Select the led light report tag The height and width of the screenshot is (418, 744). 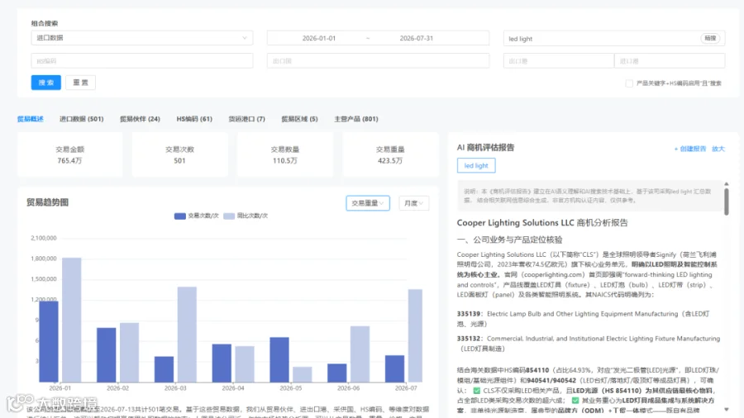click(x=476, y=165)
